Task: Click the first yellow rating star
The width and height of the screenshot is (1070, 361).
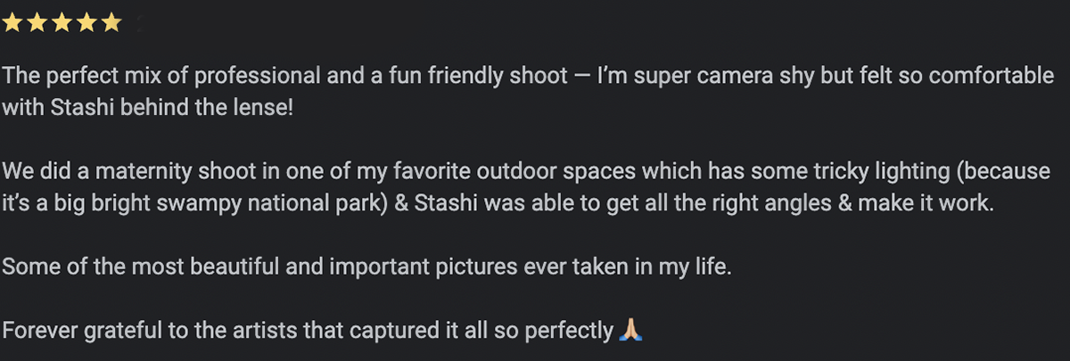Action: coord(13,23)
